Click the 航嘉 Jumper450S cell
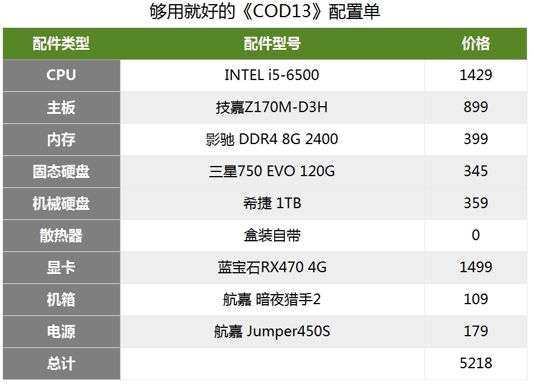 [x=272, y=331]
